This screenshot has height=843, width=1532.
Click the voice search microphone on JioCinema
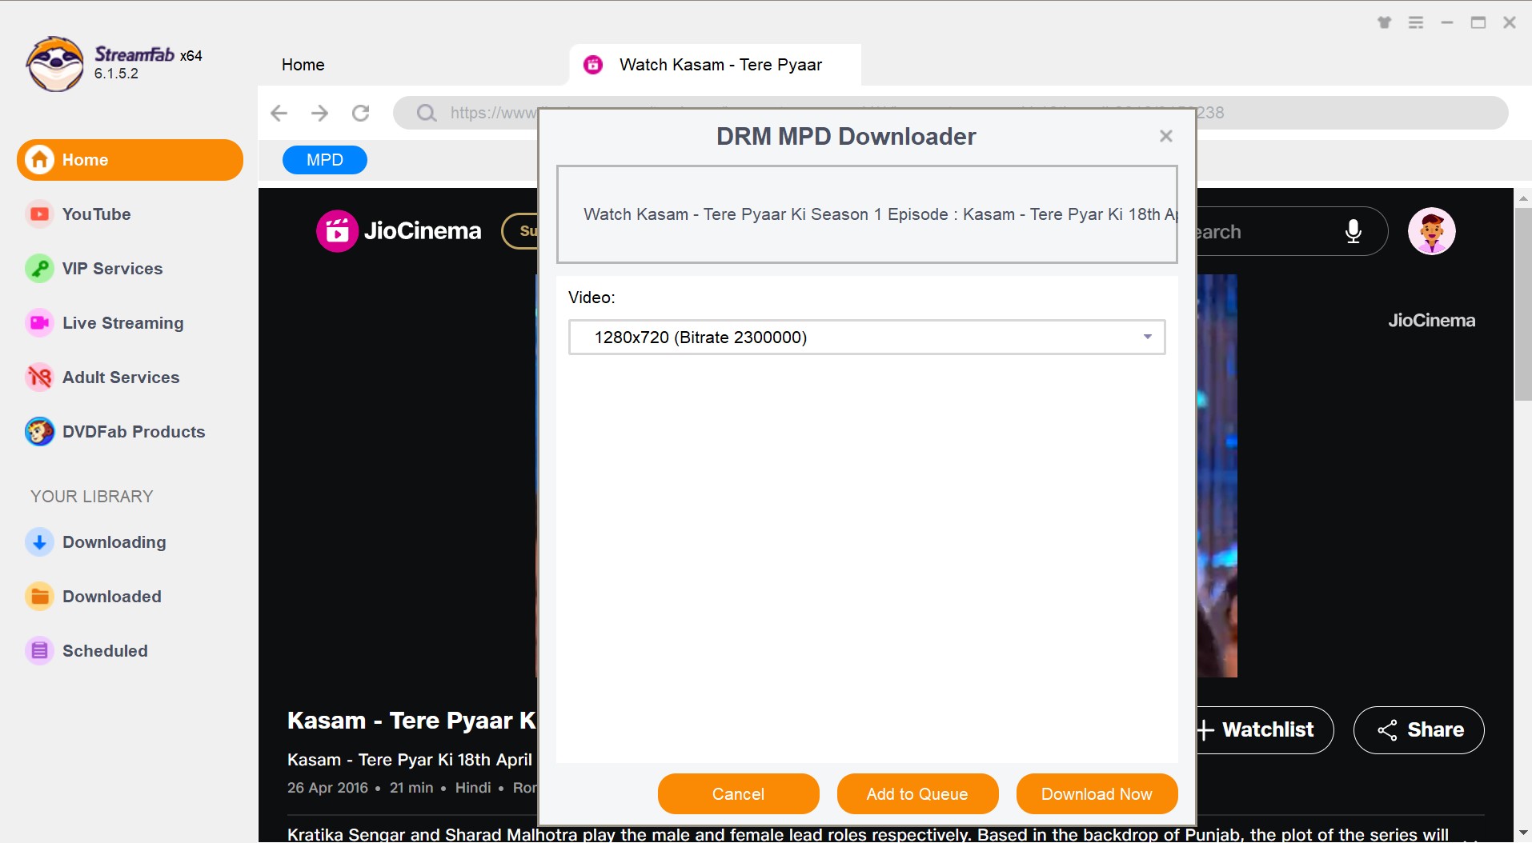[x=1352, y=231]
